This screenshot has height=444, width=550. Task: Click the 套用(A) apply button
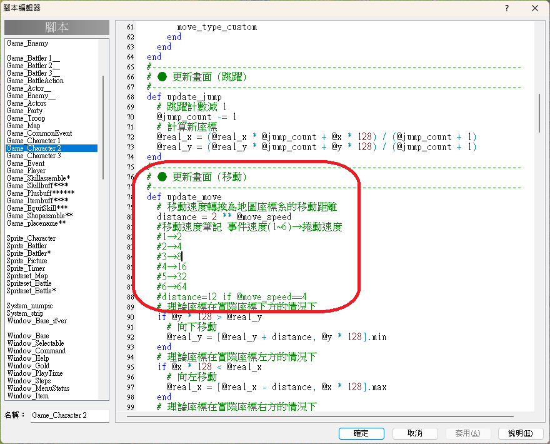click(x=467, y=433)
